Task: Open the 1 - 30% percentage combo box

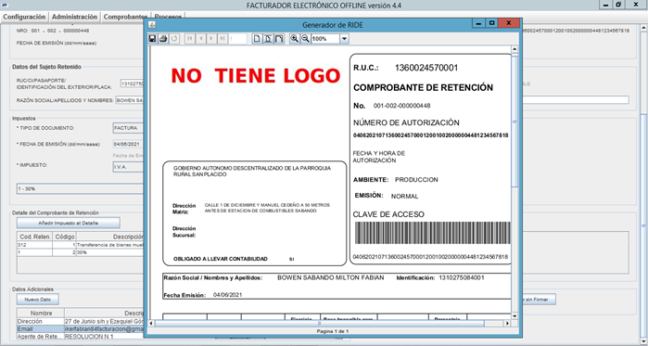Action: [80, 188]
